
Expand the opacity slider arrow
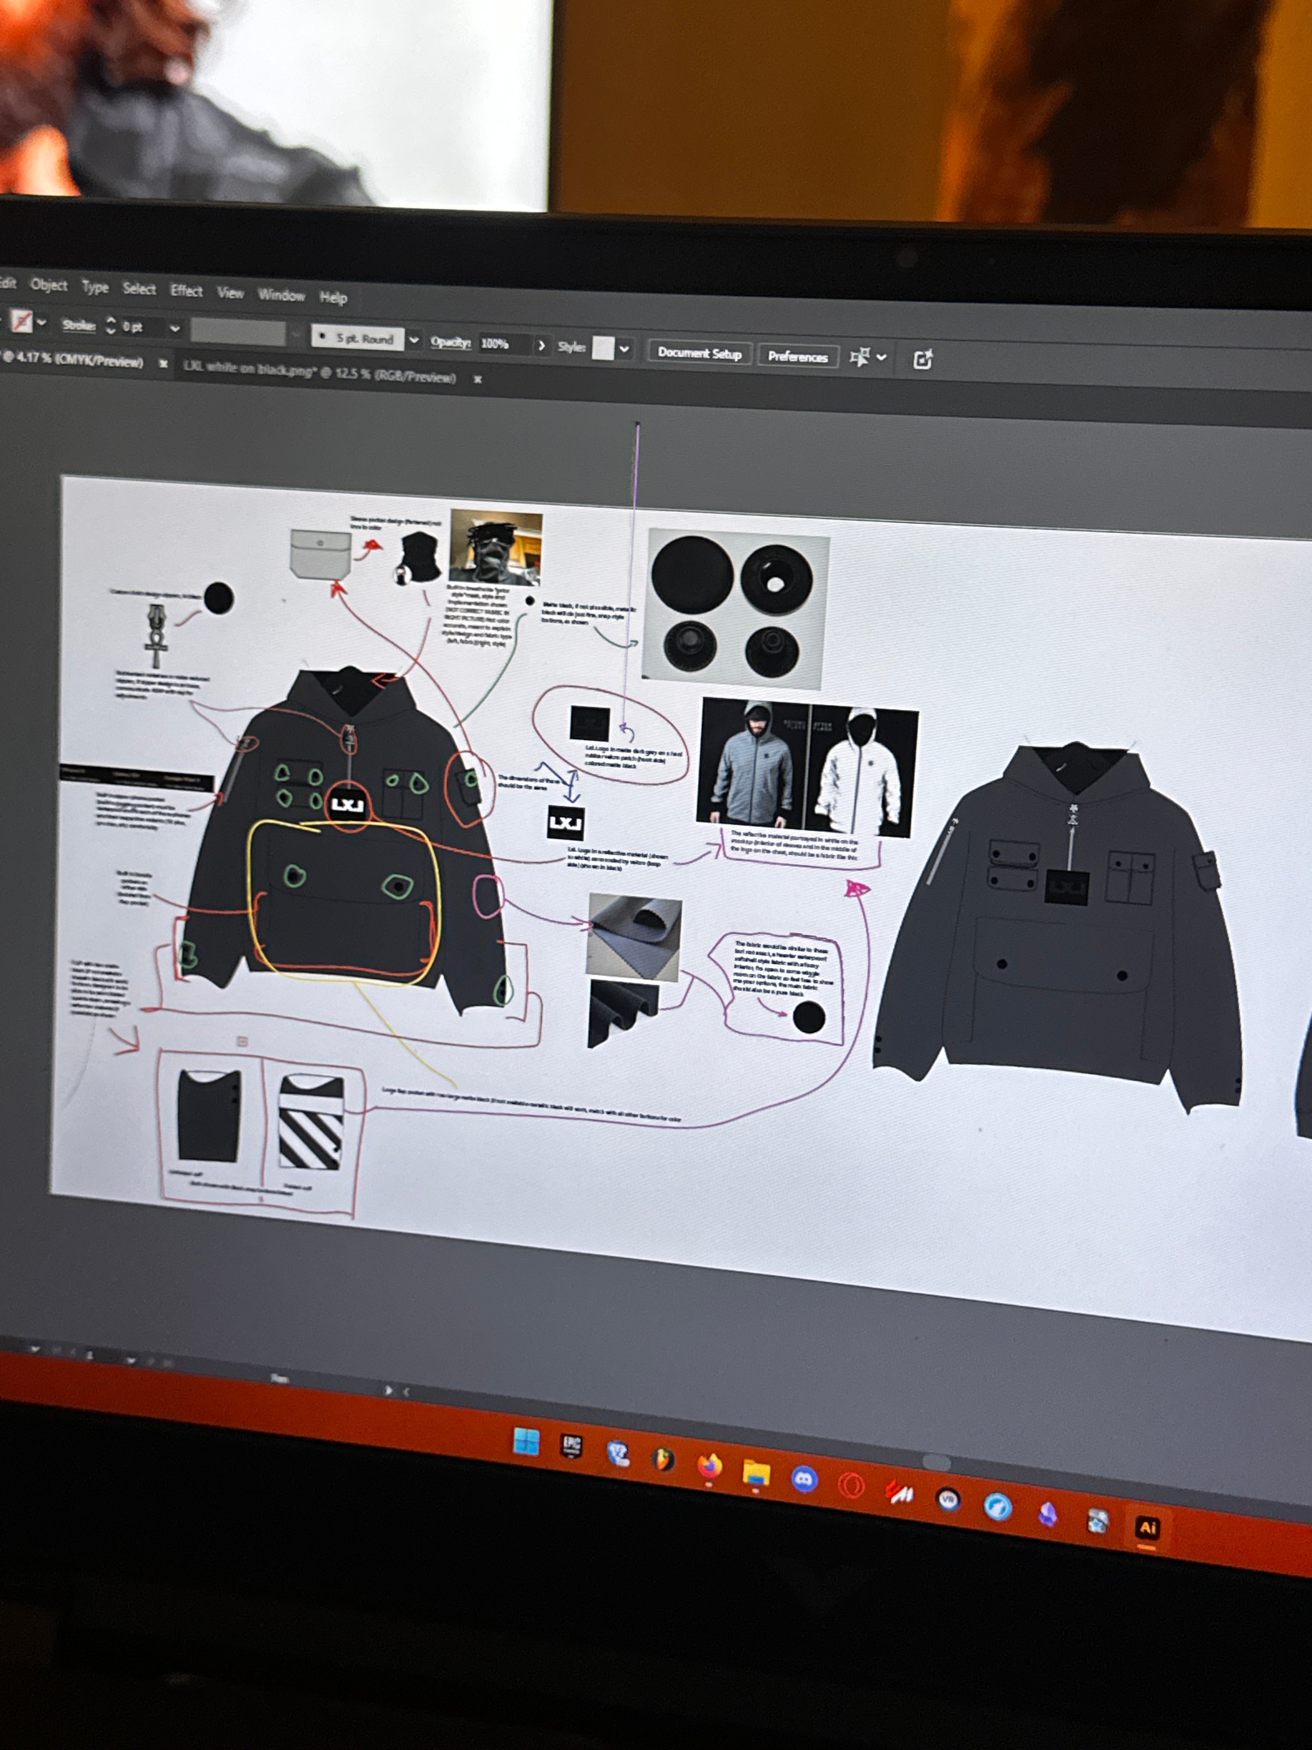point(542,346)
